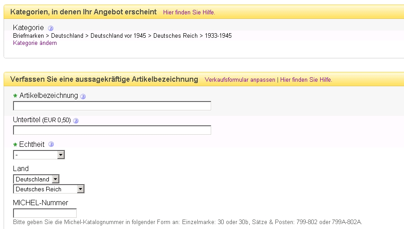Select the MICHEL-Nummer input box

(45, 213)
